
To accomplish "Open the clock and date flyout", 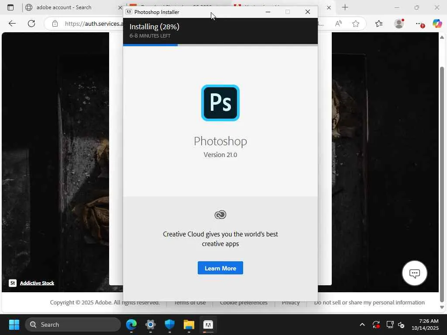I will pos(425,325).
